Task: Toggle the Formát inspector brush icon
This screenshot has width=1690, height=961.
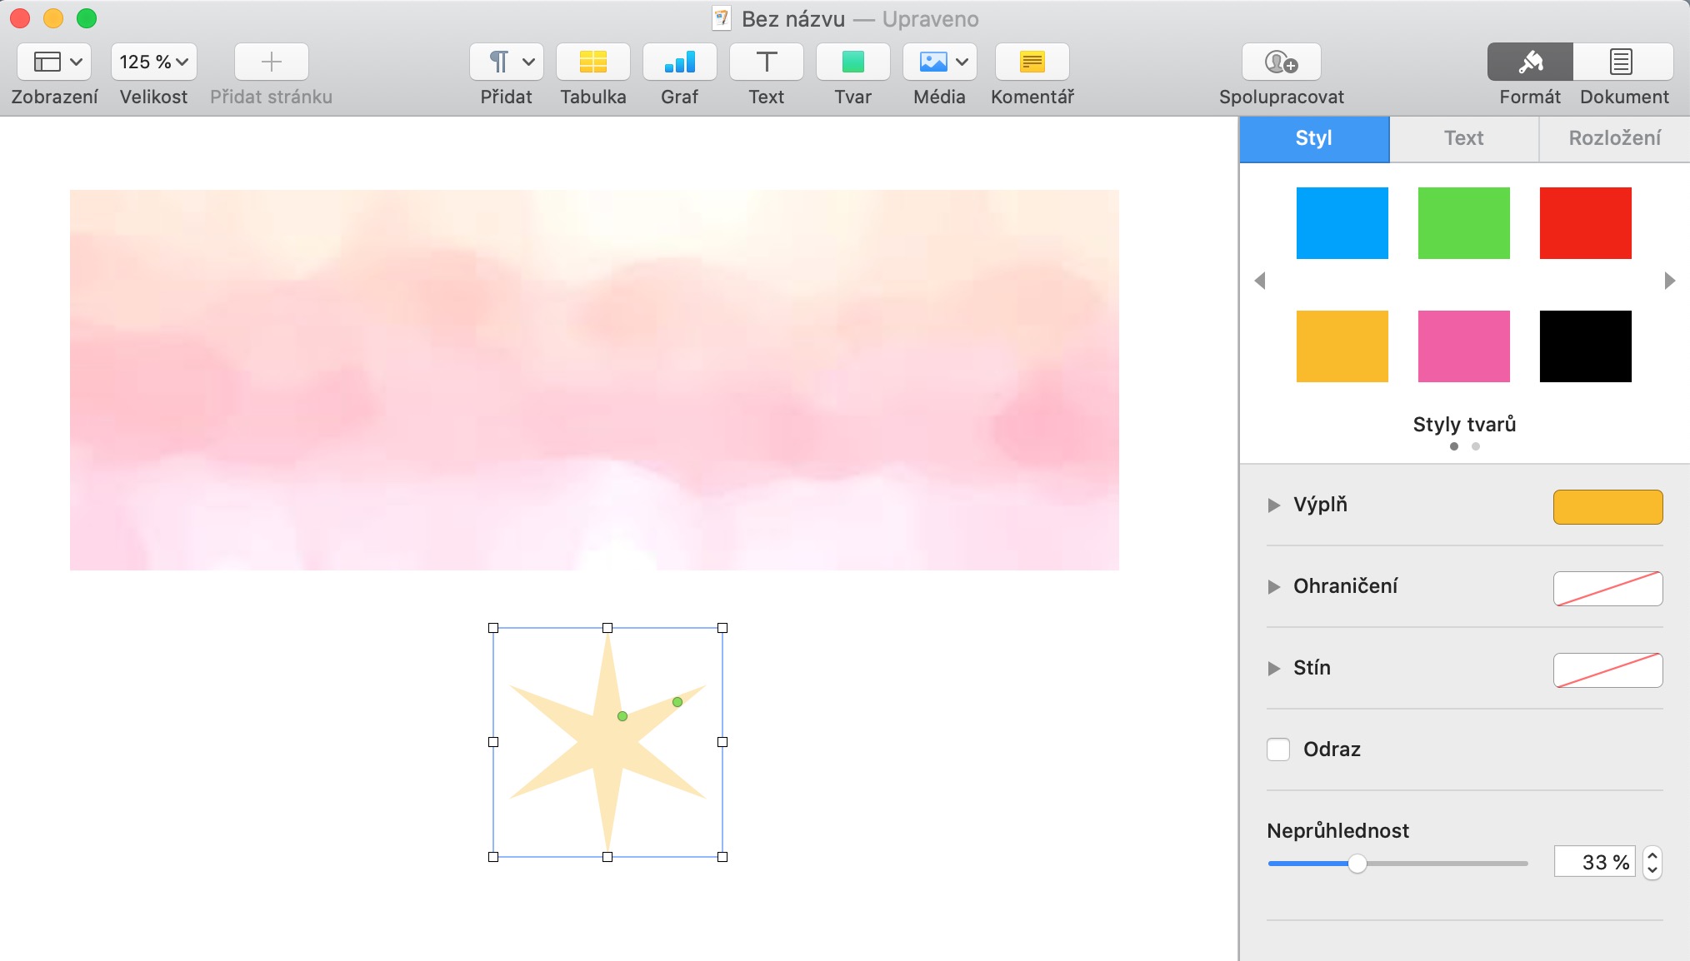Action: tap(1530, 62)
